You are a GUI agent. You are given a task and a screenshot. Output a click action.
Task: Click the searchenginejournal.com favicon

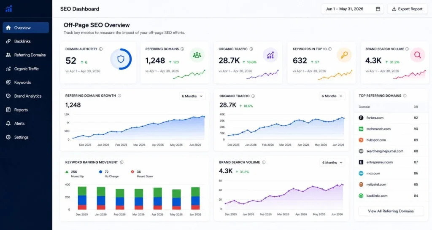(361, 151)
